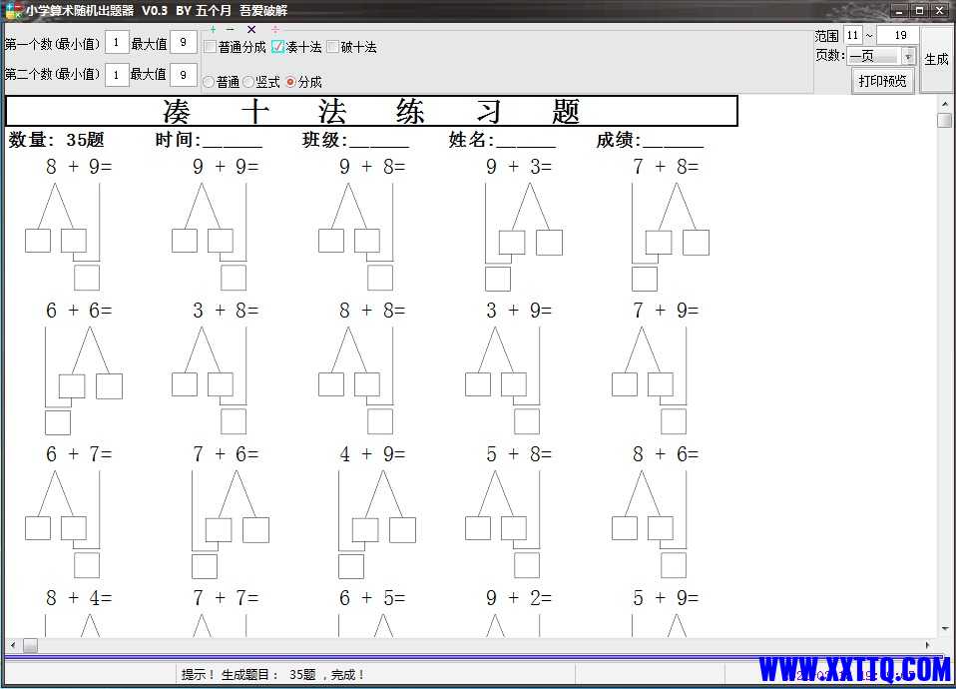The image size is (956, 689).
Task: Click the vertical scrollbar down arrow
Action: 944,628
